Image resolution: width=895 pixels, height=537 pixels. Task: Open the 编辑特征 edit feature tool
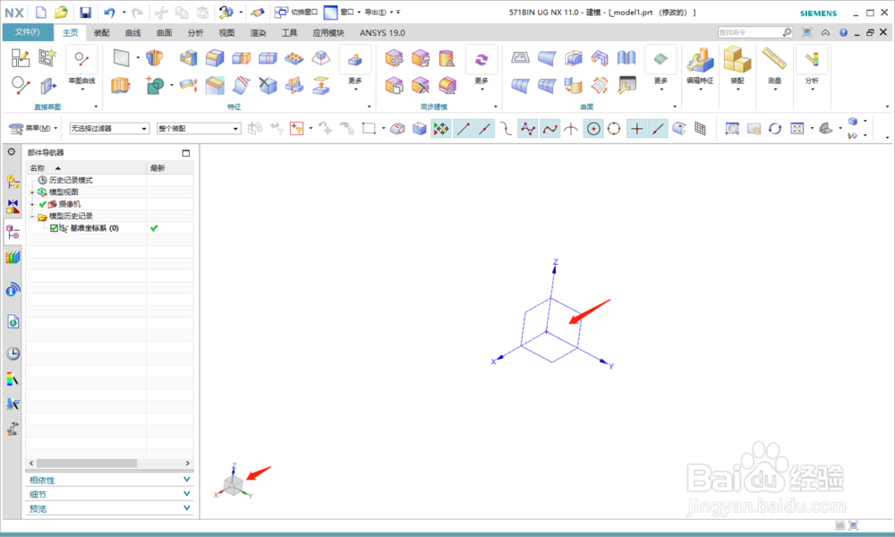pos(700,60)
